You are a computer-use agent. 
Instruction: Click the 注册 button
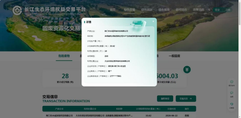[228, 10]
